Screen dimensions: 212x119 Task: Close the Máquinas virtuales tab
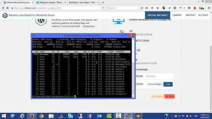[65, 2]
